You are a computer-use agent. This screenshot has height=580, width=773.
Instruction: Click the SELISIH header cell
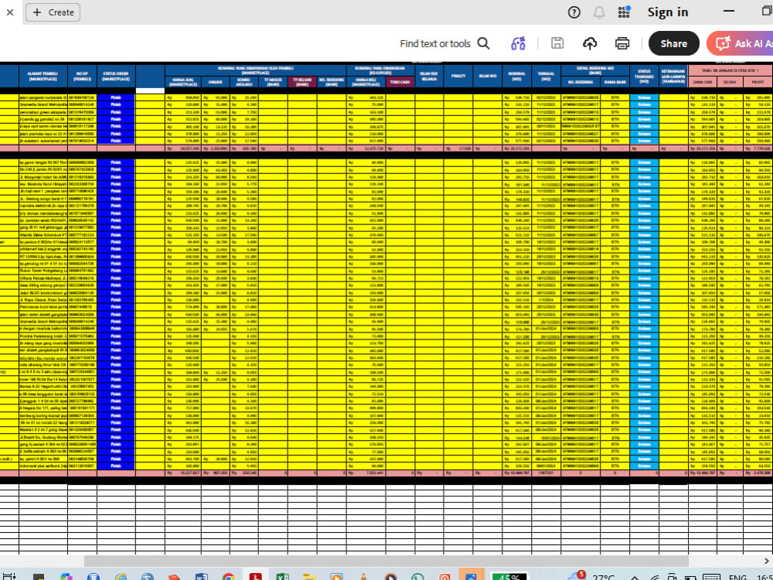730,83
